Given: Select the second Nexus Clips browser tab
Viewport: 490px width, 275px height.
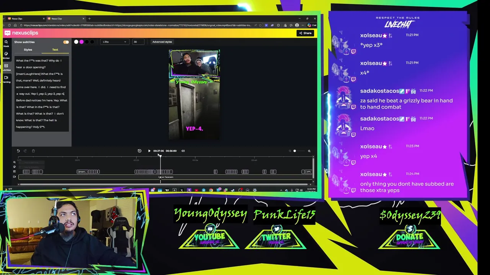Looking at the screenshot, I should (65, 19).
